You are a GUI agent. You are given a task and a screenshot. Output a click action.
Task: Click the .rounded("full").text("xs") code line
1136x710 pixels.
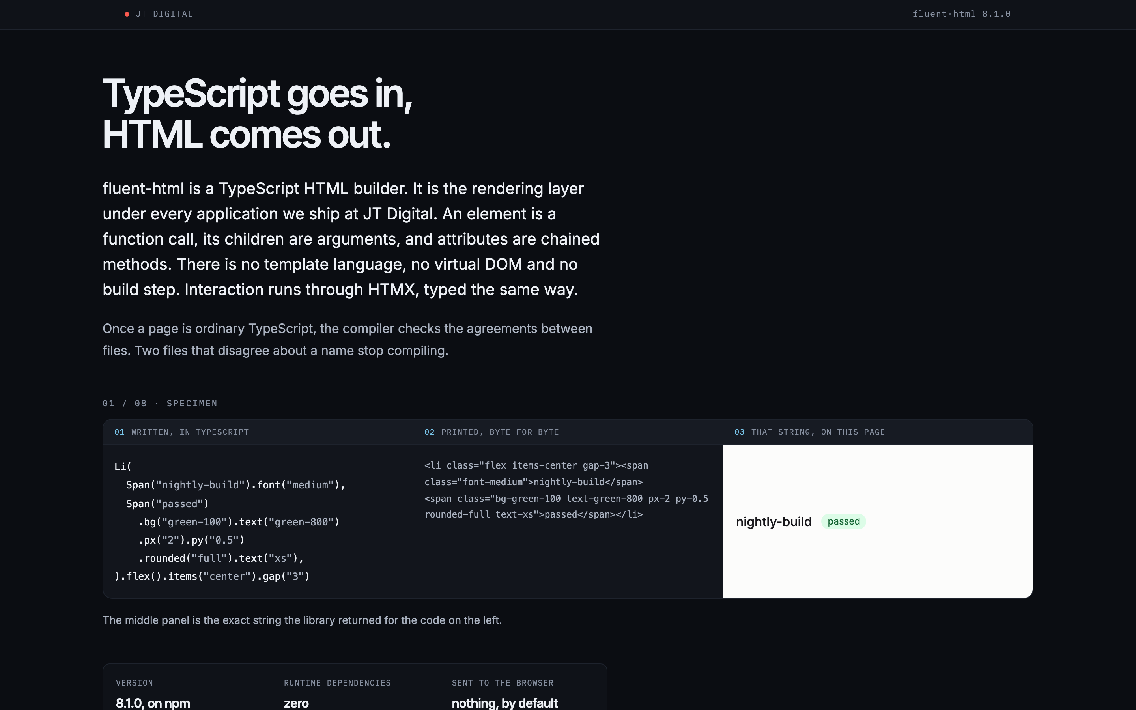(220, 558)
